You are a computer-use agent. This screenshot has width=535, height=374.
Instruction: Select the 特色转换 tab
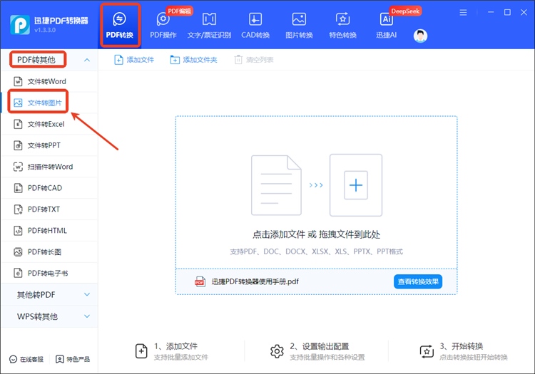[x=342, y=25]
